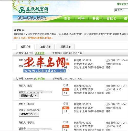Click first Apr 13 calendar icon
The width and height of the screenshot is (128, 131).
(66, 92)
